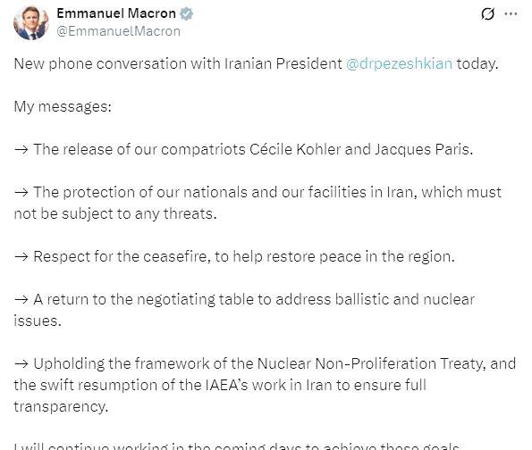Click the arrow before 'Upholding the framework'
The image size is (532, 450).
(x=21, y=363)
